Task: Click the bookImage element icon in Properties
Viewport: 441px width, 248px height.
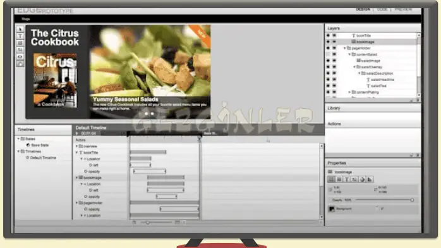Action: point(330,171)
